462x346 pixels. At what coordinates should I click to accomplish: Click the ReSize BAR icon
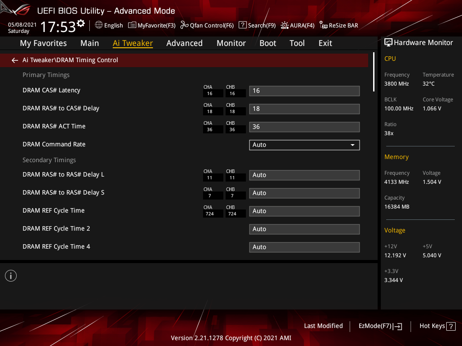click(x=323, y=25)
